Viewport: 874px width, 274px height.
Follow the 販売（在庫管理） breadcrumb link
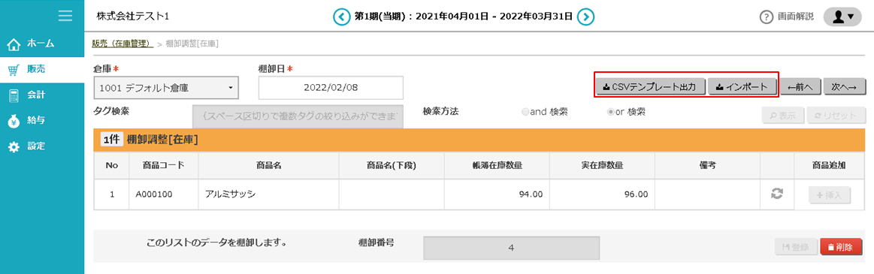click(123, 44)
